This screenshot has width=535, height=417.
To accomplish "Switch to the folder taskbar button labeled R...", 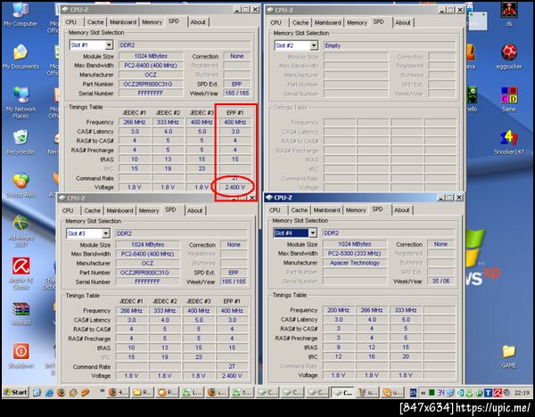I will pyautogui.click(x=143, y=392).
